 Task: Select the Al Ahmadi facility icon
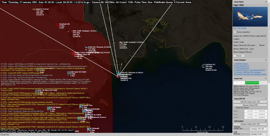[88, 129]
